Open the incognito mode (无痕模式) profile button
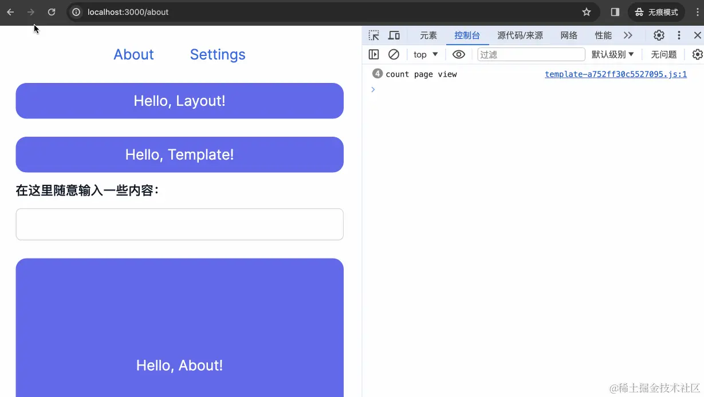704x397 pixels. click(656, 12)
